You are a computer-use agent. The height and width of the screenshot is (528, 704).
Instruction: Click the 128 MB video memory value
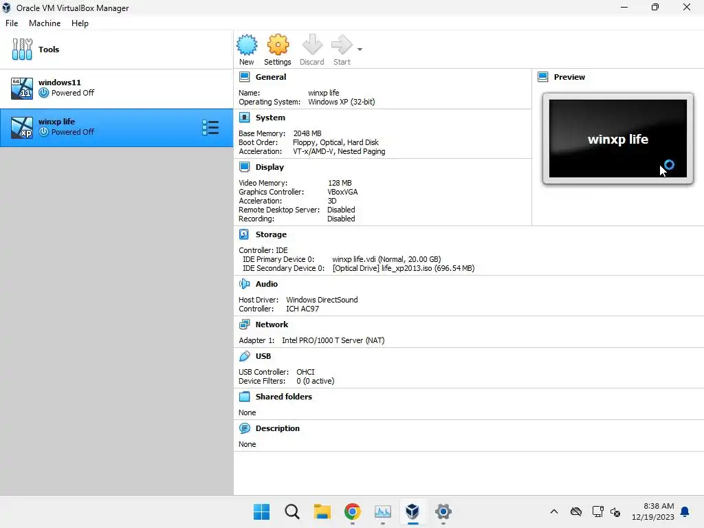340,183
